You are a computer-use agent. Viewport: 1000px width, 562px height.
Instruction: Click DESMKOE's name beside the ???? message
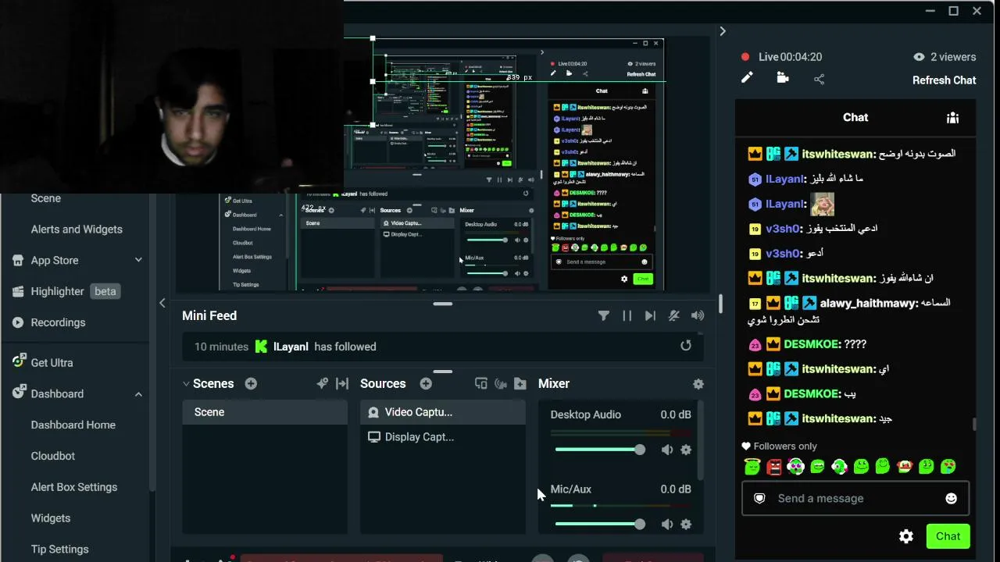click(x=812, y=344)
